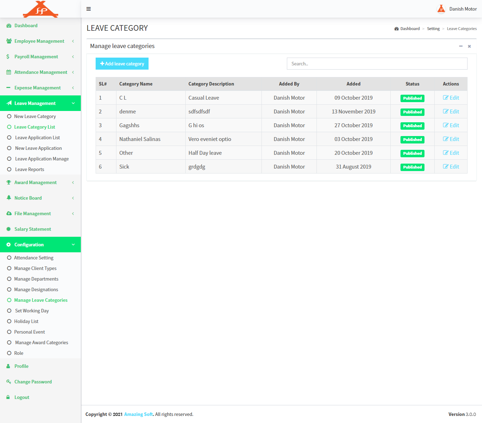Expand Payroll Management submenu chevron
482x423 pixels.
pyautogui.click(x=73, y=57)
